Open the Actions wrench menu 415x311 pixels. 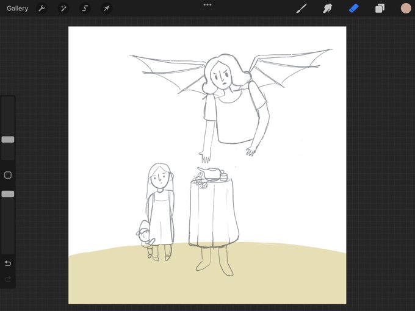click(41, 9)
